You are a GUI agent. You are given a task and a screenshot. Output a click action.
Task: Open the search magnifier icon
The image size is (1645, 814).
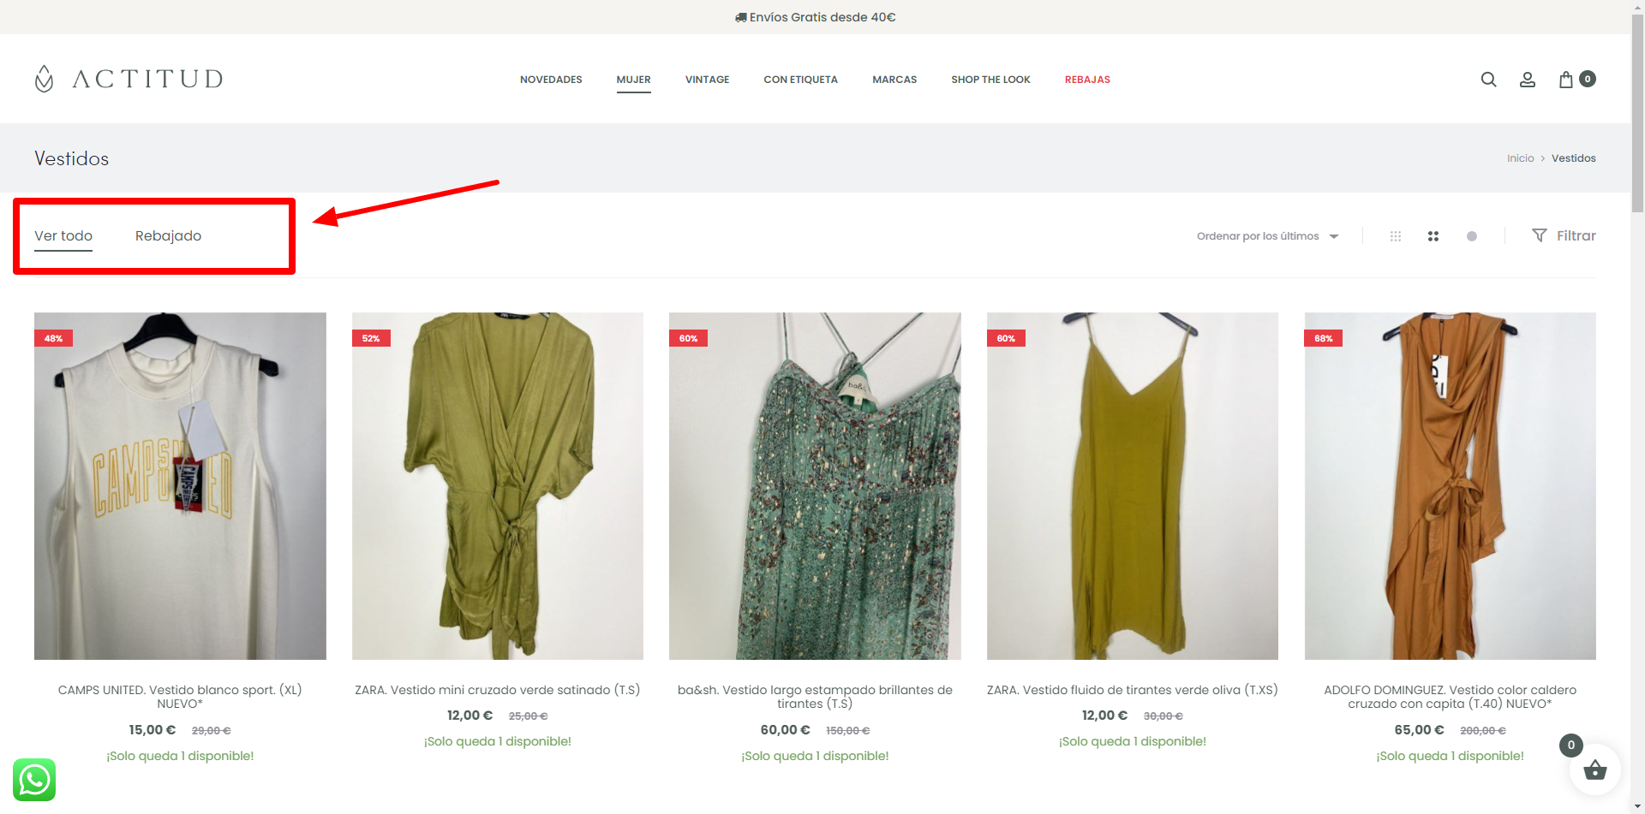(1488, 80)
